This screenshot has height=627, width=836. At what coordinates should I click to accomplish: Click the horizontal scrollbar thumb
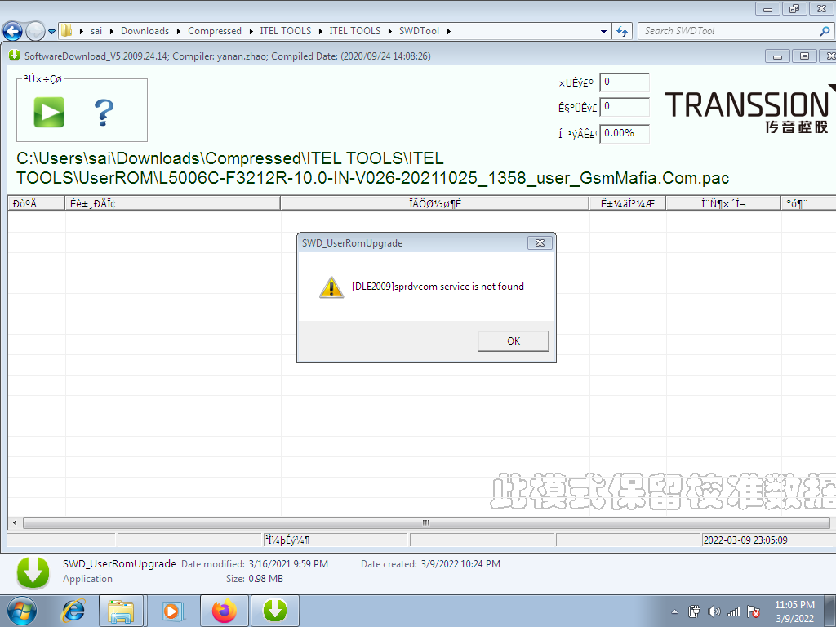point(426,522)
